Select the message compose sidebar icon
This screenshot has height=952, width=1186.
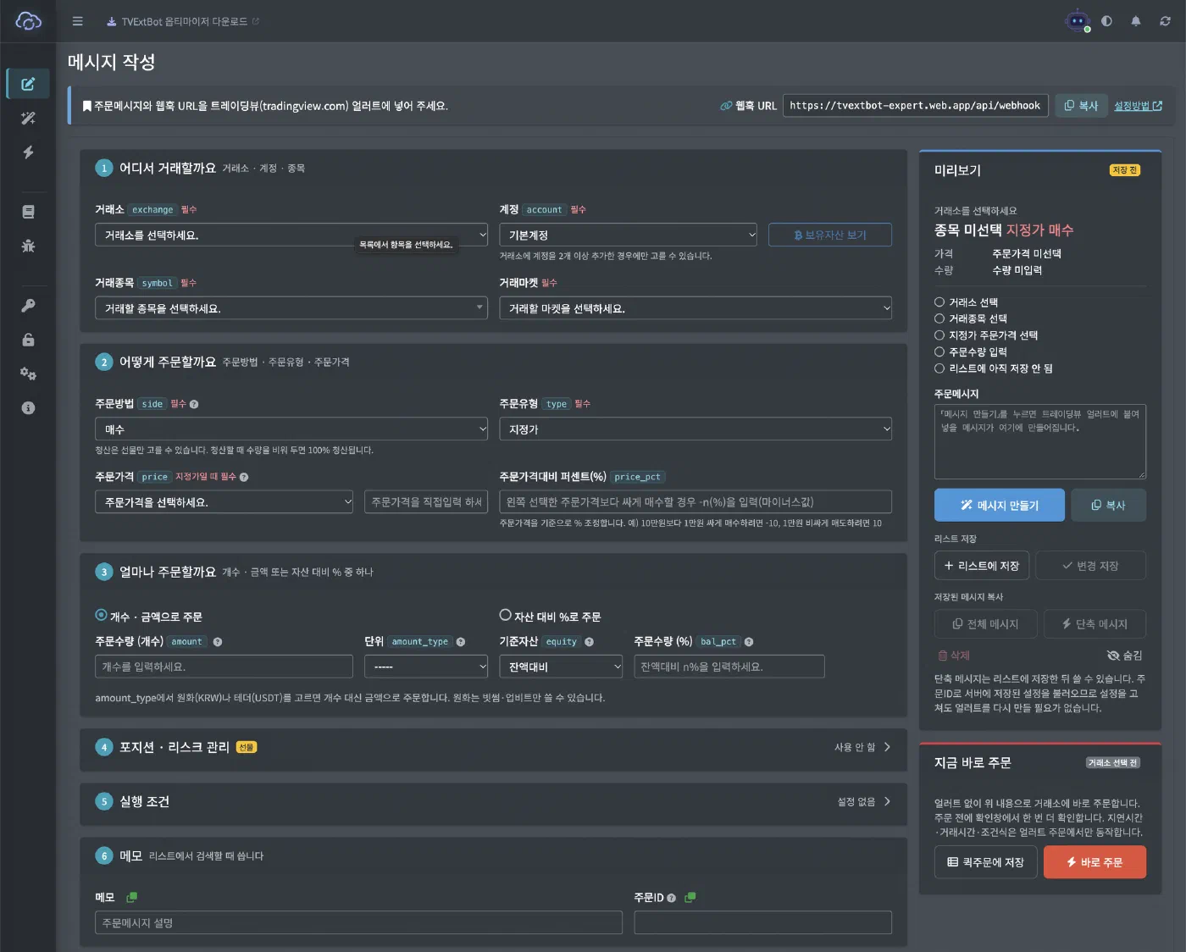[28, 84]
